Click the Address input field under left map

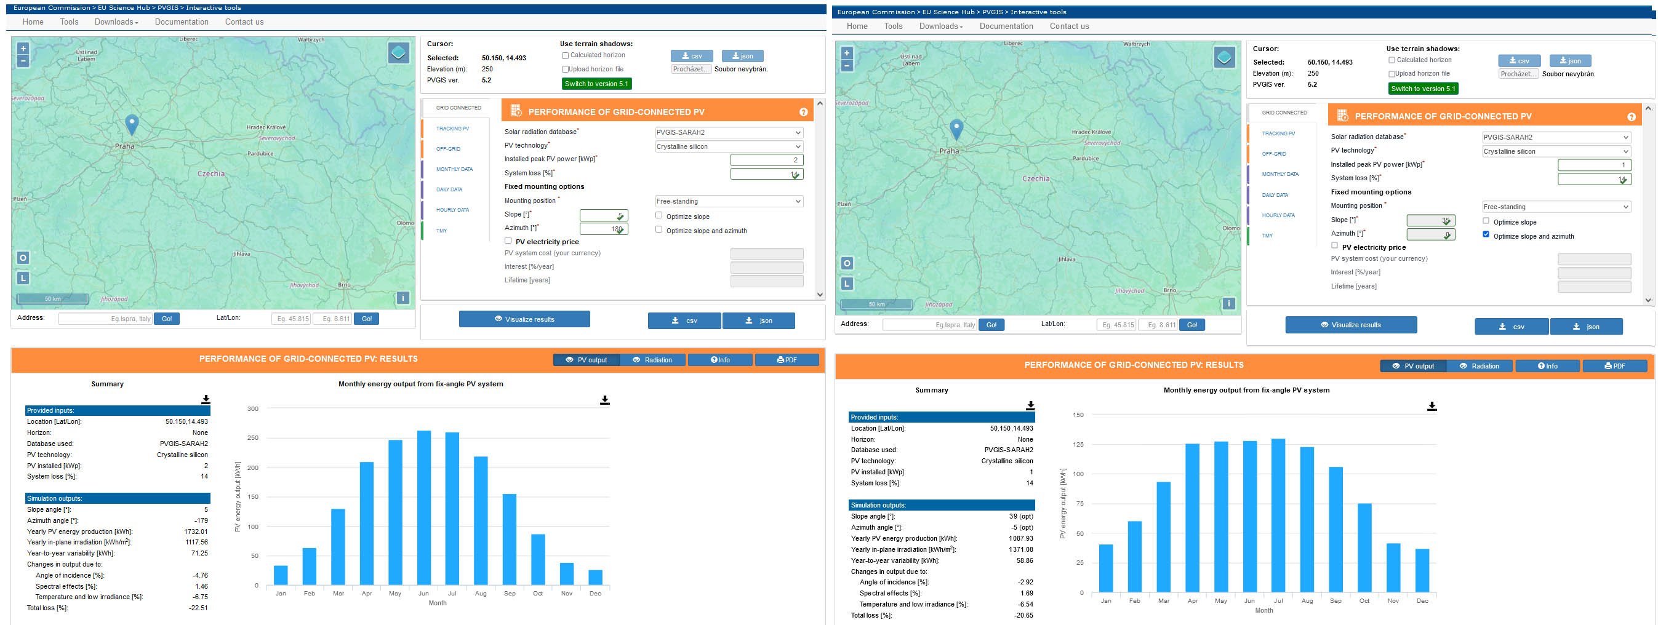coord(106,319)
